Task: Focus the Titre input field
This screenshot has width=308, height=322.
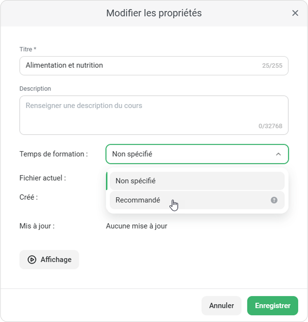Action: point(139,65)
